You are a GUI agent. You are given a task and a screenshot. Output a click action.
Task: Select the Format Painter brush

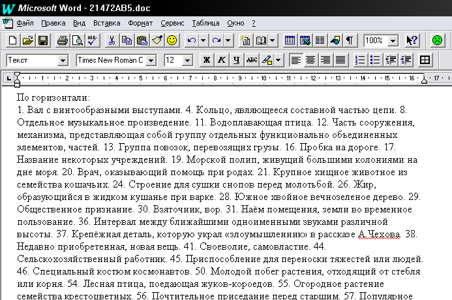157,41
